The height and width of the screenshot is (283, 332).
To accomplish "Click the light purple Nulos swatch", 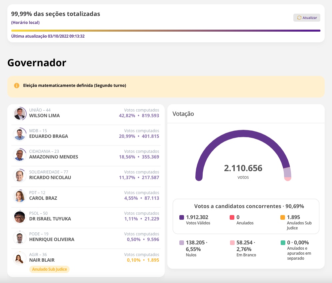I will tap(182, 243).
